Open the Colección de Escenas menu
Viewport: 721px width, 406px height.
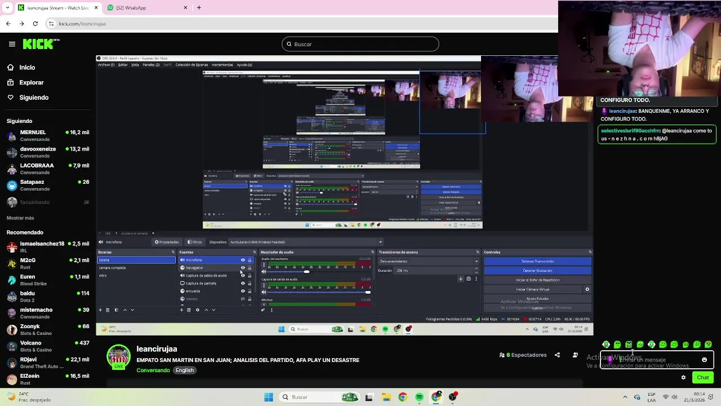(192, 65)
